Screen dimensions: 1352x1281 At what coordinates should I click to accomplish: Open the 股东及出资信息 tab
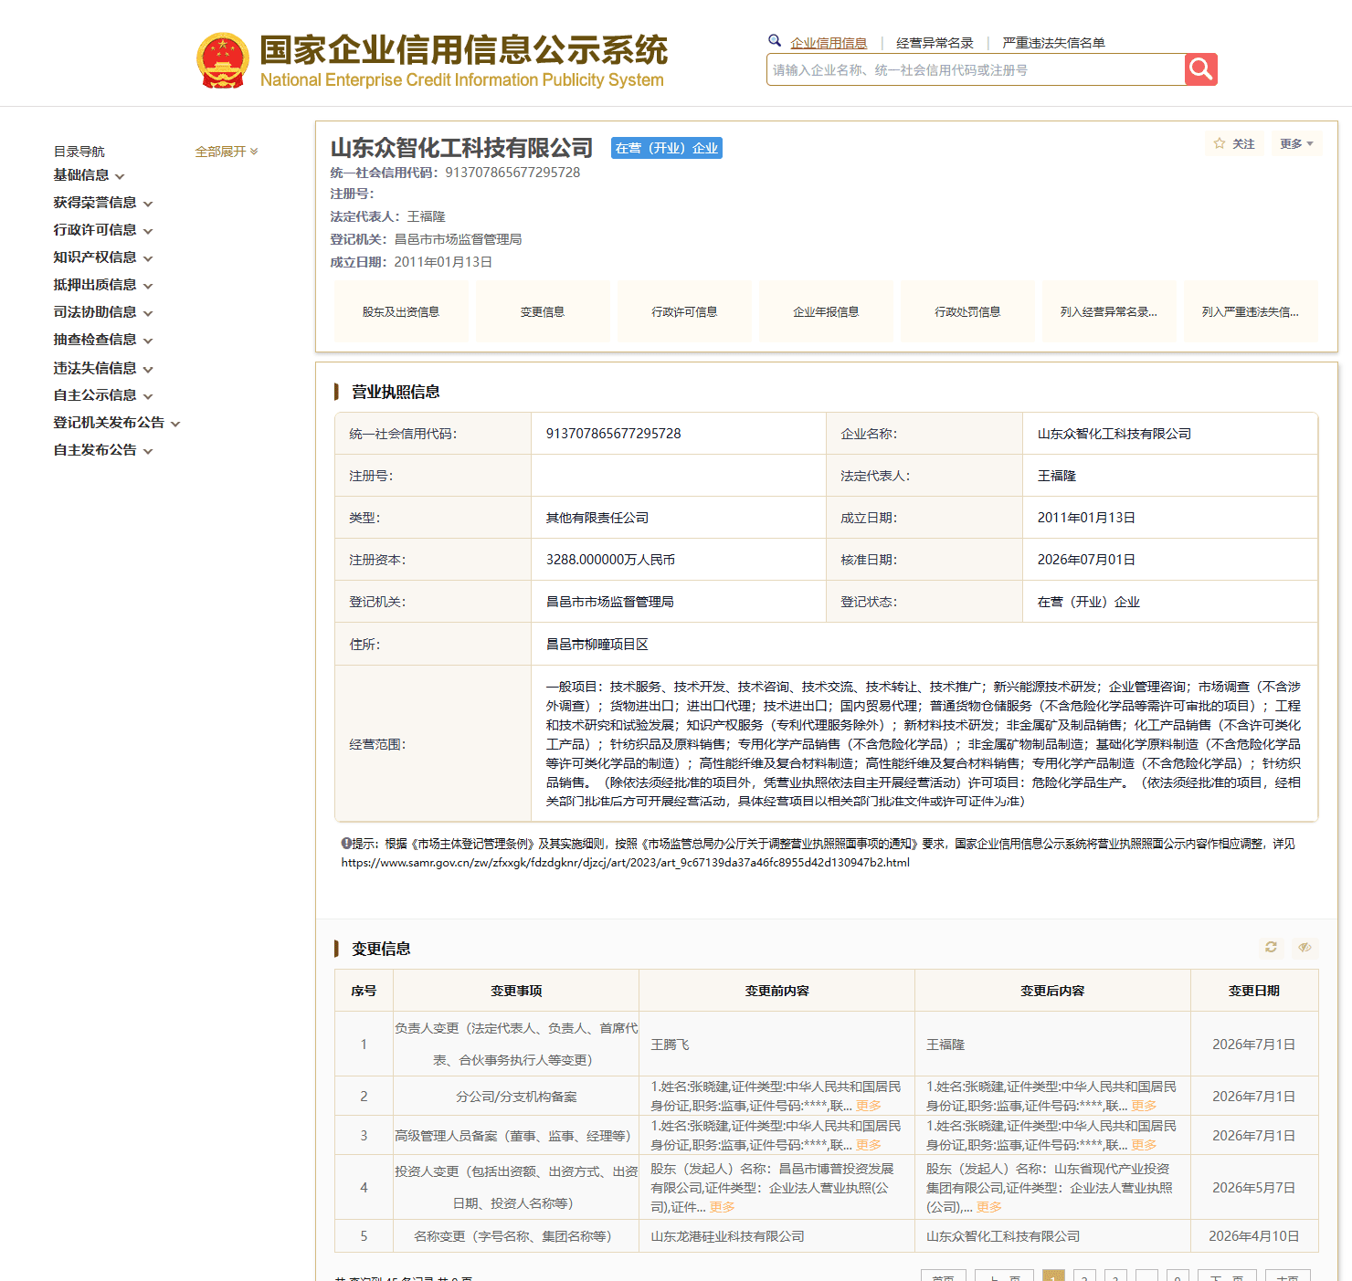(x=401, y=312)
